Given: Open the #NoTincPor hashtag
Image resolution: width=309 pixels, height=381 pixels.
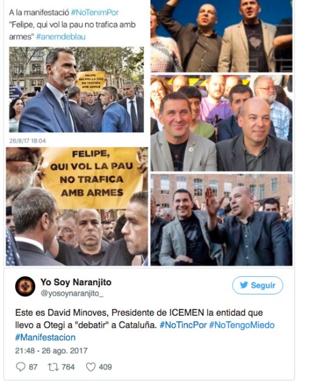Looking at the screenshot, I should pos(183,325).
